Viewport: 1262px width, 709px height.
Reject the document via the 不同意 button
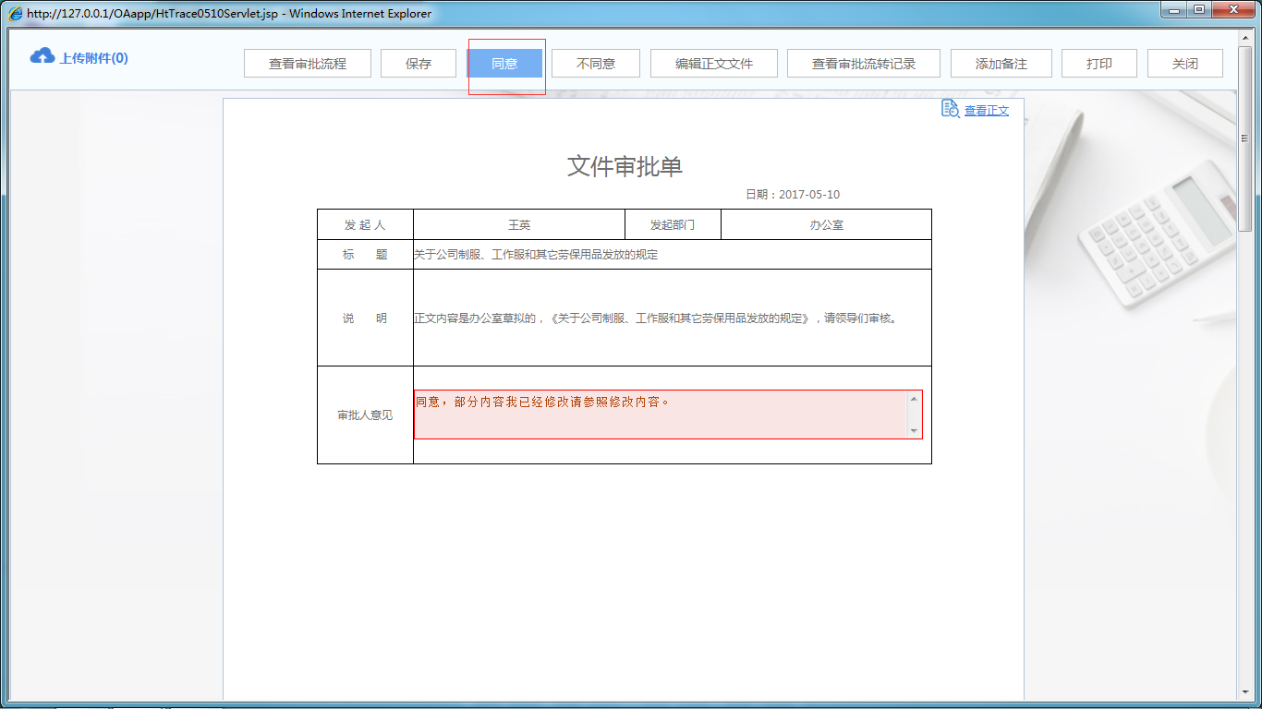(595, 63)
